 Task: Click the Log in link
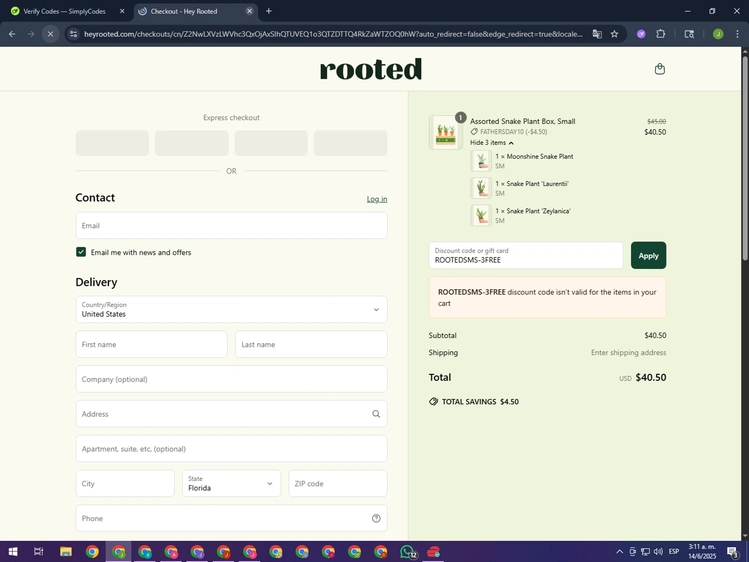(x=377, y=199)
